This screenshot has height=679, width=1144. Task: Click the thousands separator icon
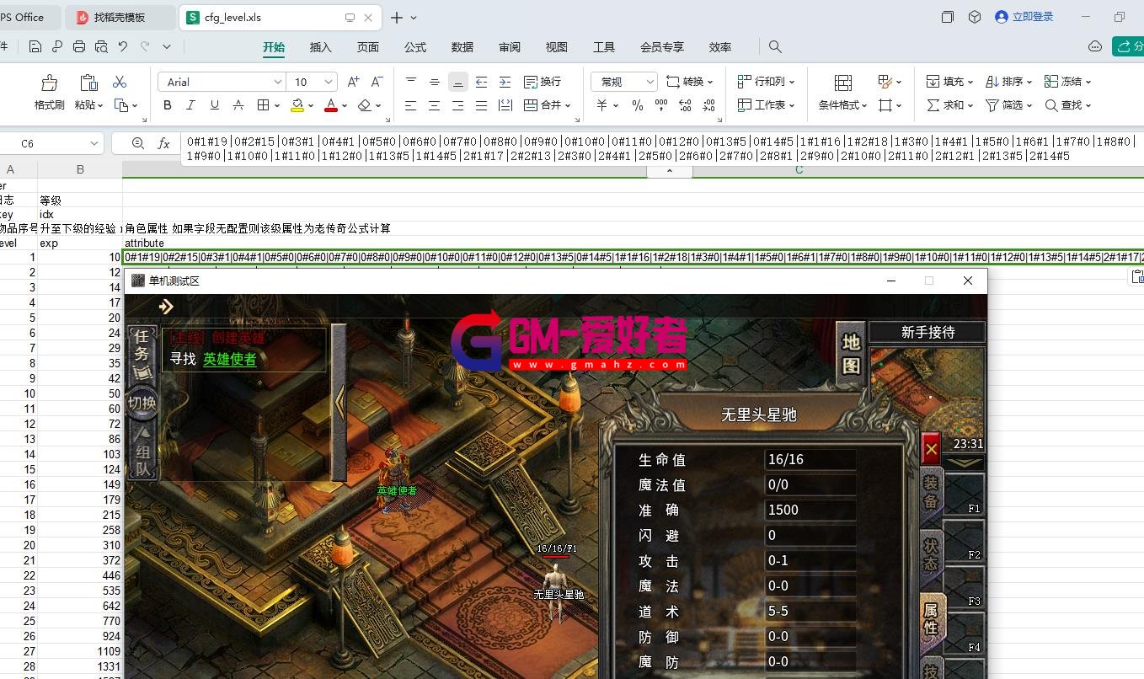(661, 105)
